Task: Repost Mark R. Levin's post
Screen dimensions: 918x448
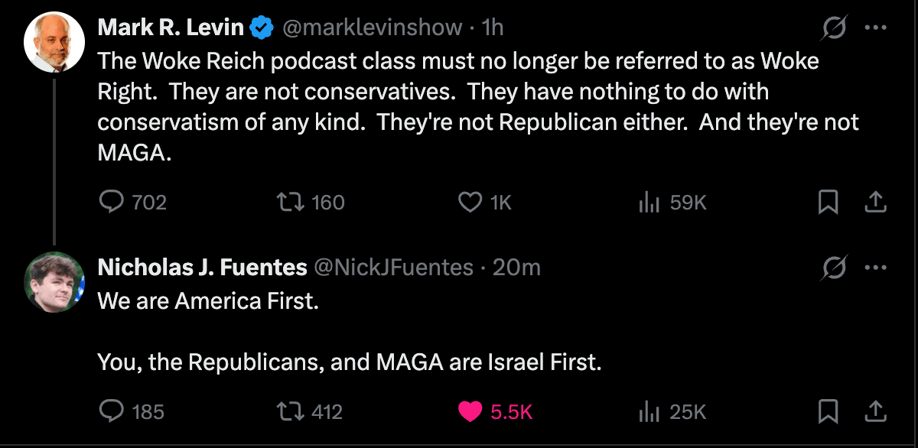Action: click(x=290, y=202)
